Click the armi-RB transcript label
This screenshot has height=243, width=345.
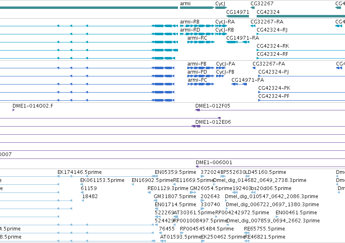tap(190, 22)
